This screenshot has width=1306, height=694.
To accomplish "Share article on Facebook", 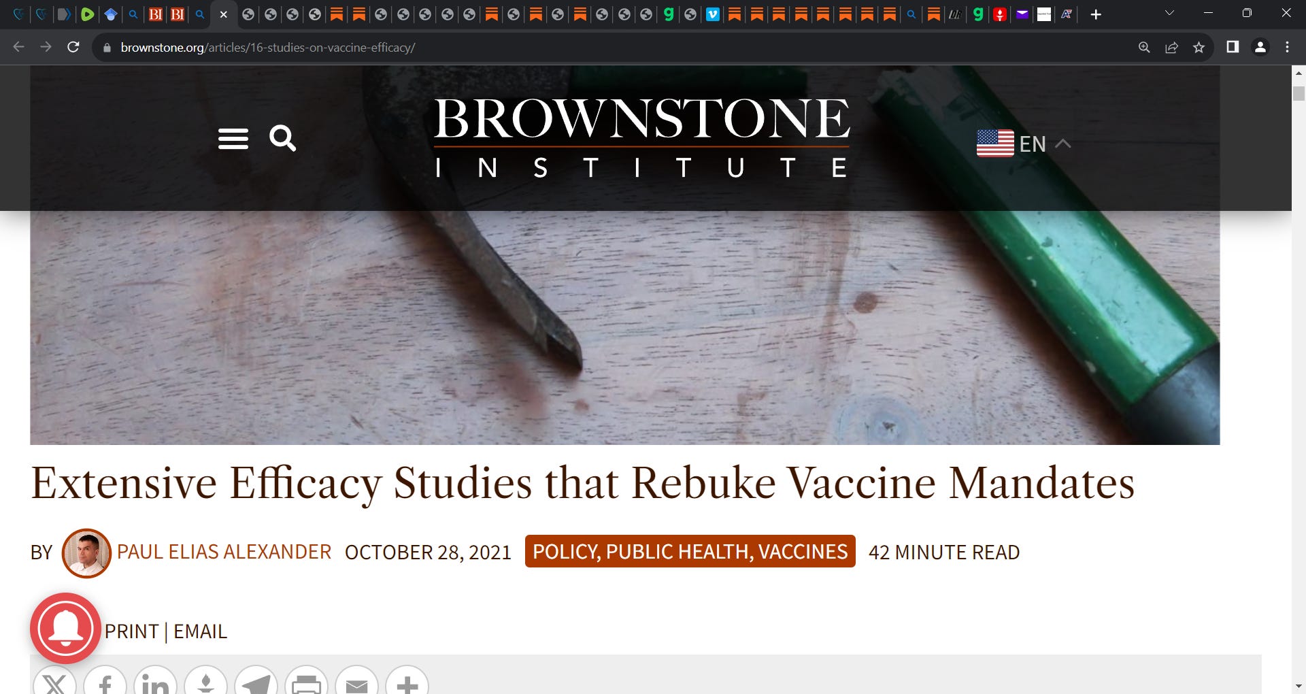I will click(x=105, y=681).
